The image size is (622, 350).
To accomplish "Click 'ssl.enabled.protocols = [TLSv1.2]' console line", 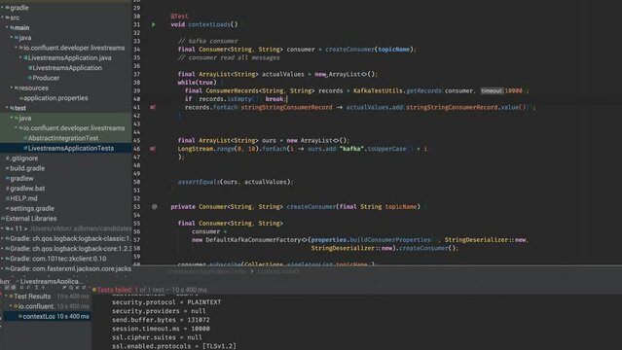I will (x=173, y=346).
